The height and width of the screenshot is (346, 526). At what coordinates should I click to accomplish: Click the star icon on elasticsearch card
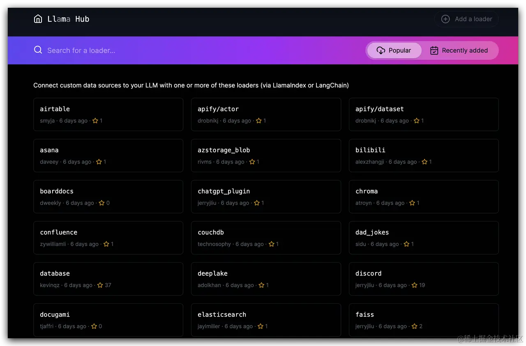[x=261, y=326]
